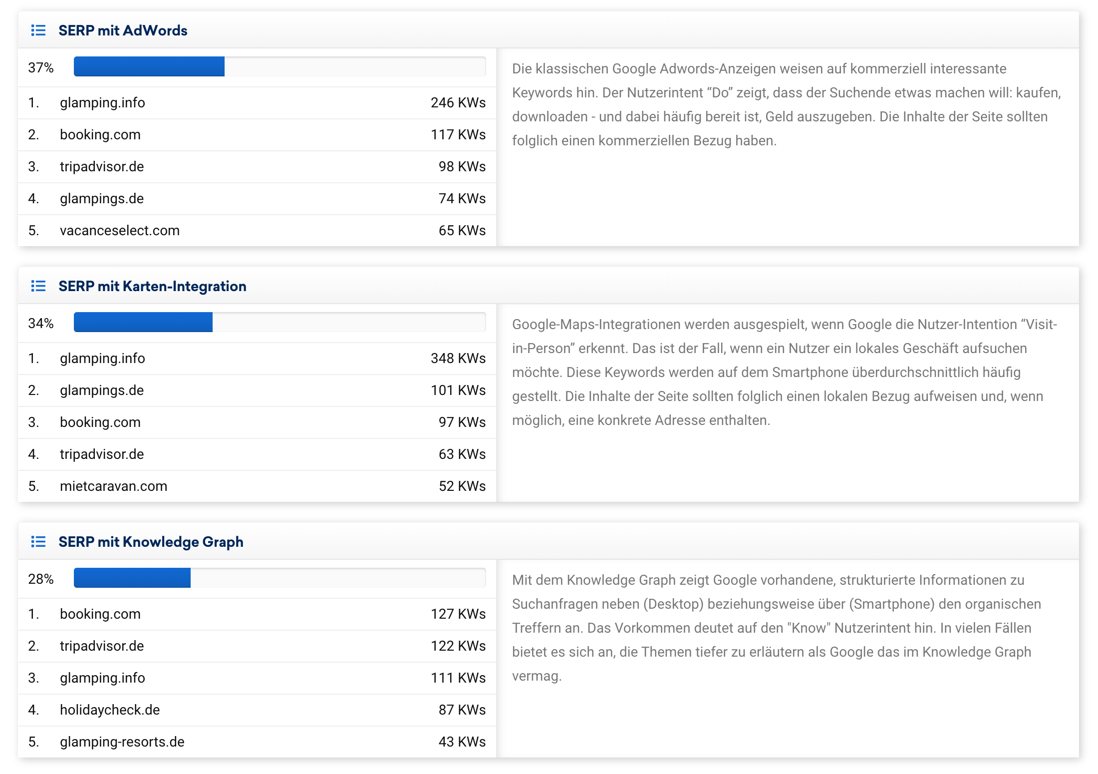1098x774 pixels.
Task: Click the 34% Karten-Integration progress bar
Action: (x=279, y=323)
